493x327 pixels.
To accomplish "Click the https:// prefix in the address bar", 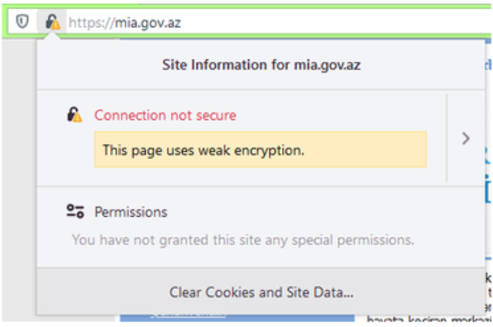I will point(92,23).
